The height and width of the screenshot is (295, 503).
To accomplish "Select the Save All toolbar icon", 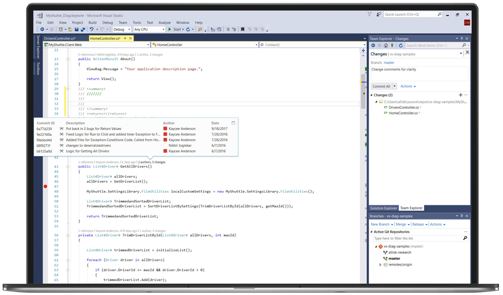I will [x=84, y=29].
